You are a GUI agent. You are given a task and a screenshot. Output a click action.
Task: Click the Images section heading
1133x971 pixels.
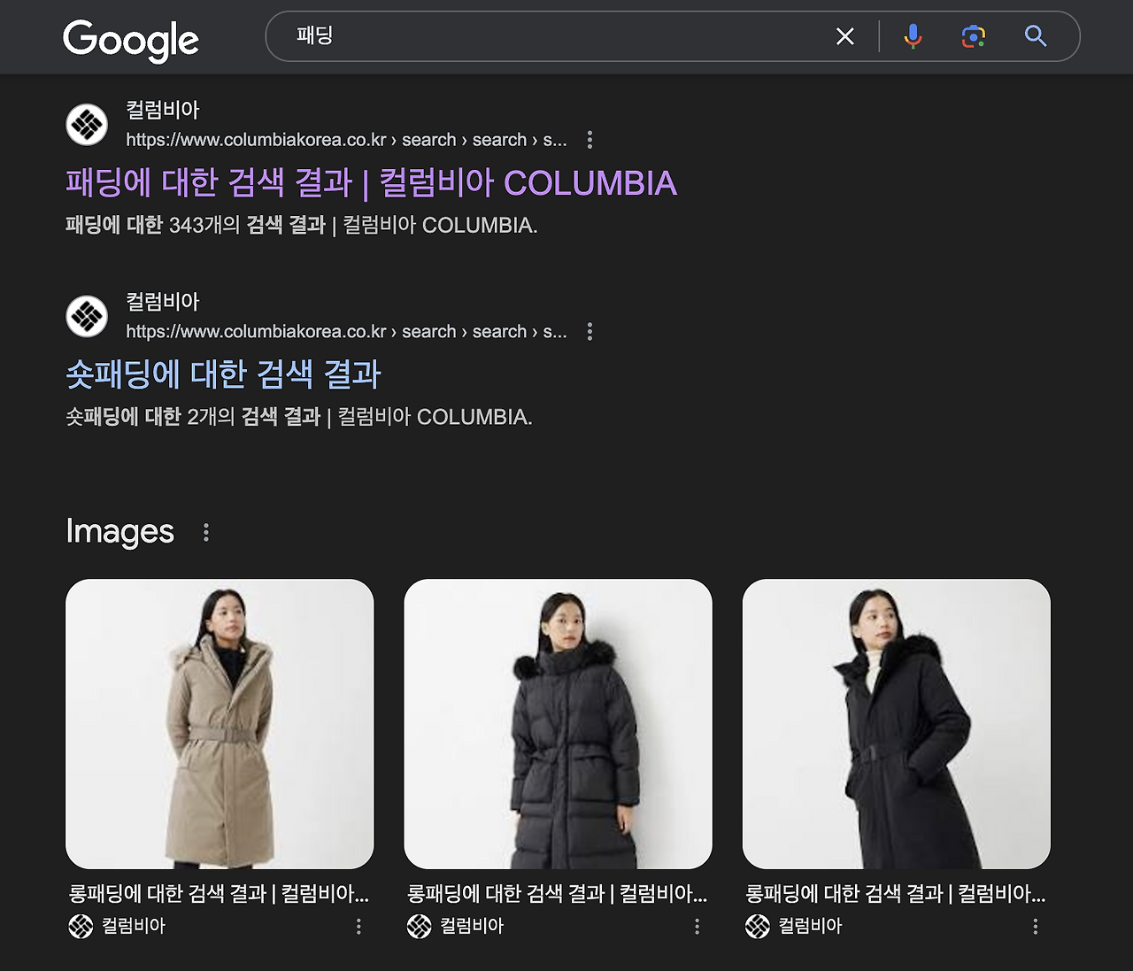coord(119,531)
